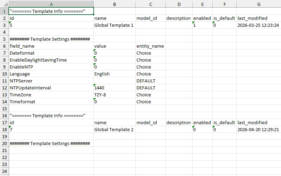Click 'name' header in row 2
The height and width of the screenshot is (176, 281).
tap(115, 18)
